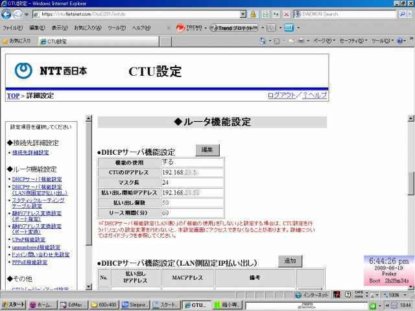Click inside the https address bar

pos(137,14)
